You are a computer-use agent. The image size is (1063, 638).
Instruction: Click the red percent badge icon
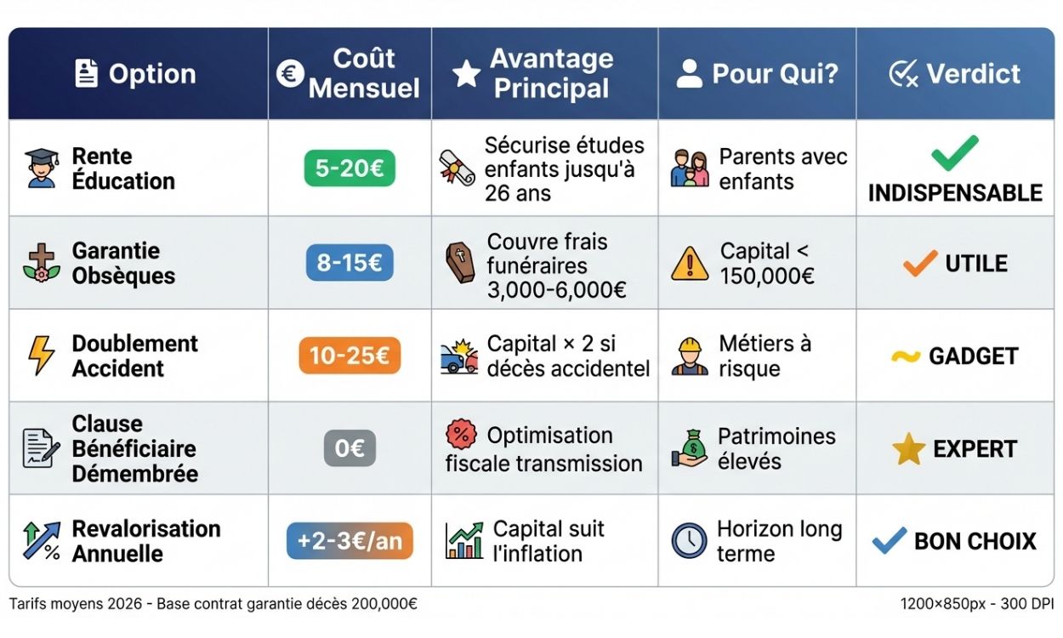pyautogui.click(x=461, y=435)
